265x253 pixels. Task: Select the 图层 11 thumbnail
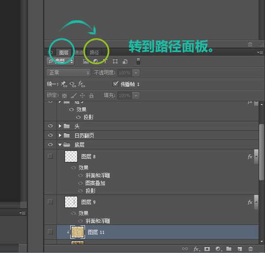(x=78, y=232)
